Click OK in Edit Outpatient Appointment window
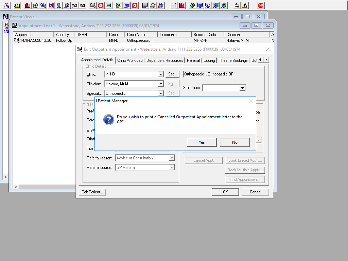The image size is (348, 261). pos(225,192)
